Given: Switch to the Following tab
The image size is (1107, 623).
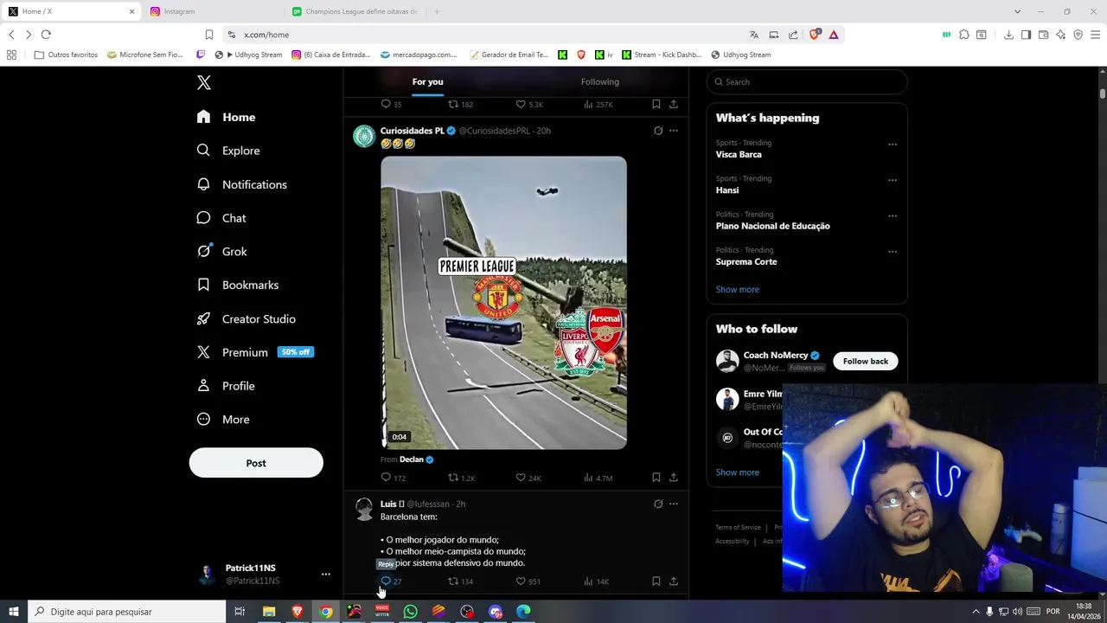Looking at the screenshot, I should pyautogui.click(x=600, y=82).
